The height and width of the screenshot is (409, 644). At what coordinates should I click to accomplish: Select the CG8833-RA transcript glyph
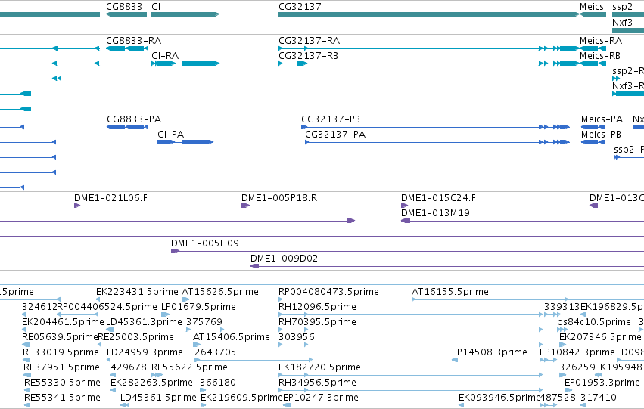127,48
